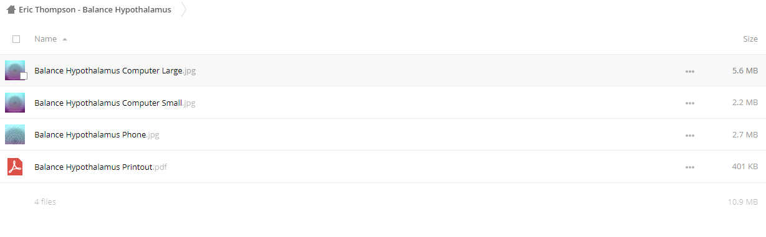Toggle the Name sort arrow
Viewport: 766px width, 237px height.
tap(65, 39)
